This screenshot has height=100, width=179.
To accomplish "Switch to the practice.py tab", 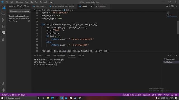I will coord(40,6).
